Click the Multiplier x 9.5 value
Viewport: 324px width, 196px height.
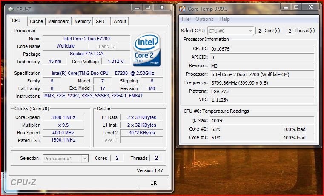pyautogui.click(x=63, y=125)
